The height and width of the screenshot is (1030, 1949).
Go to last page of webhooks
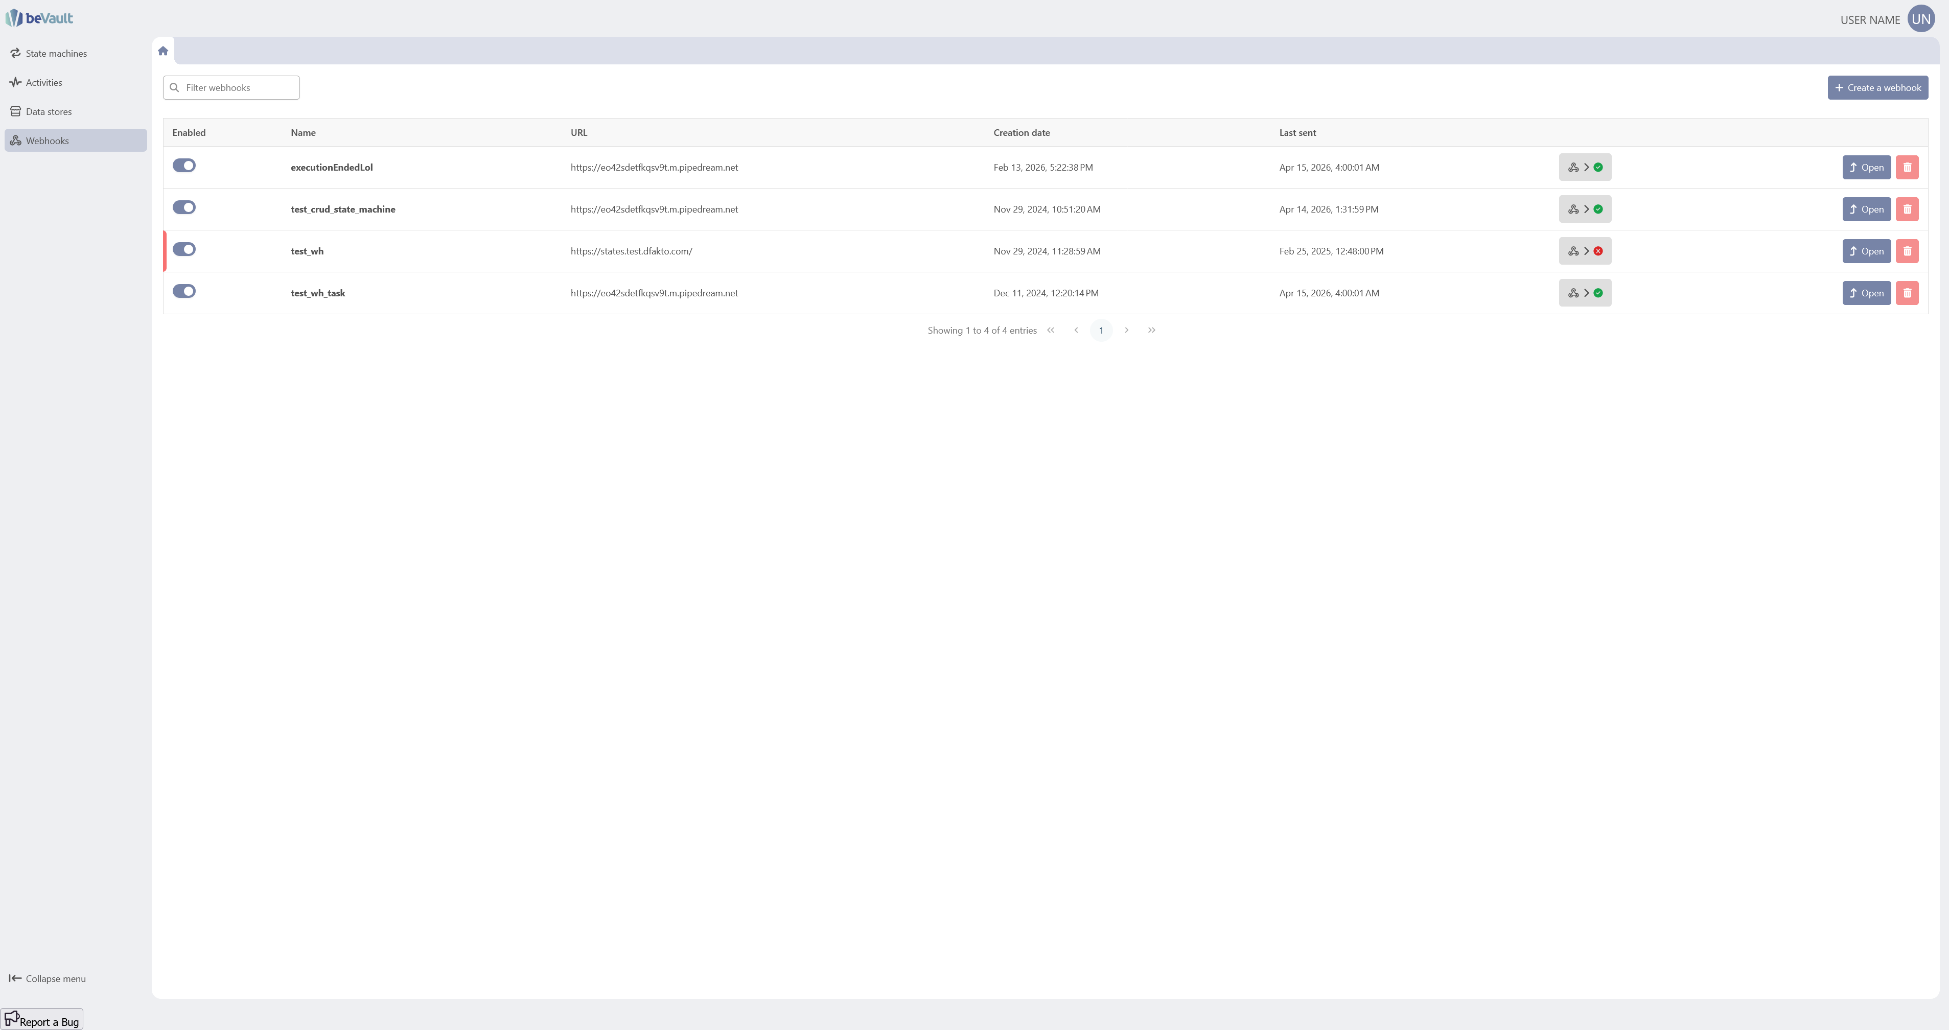(1151, 331)
